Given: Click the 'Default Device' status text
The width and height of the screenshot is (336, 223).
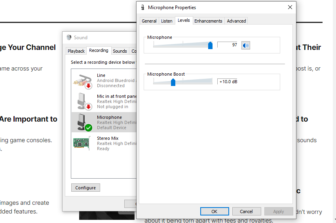Looking at the screenshot, I should click(x=112, y=128).
